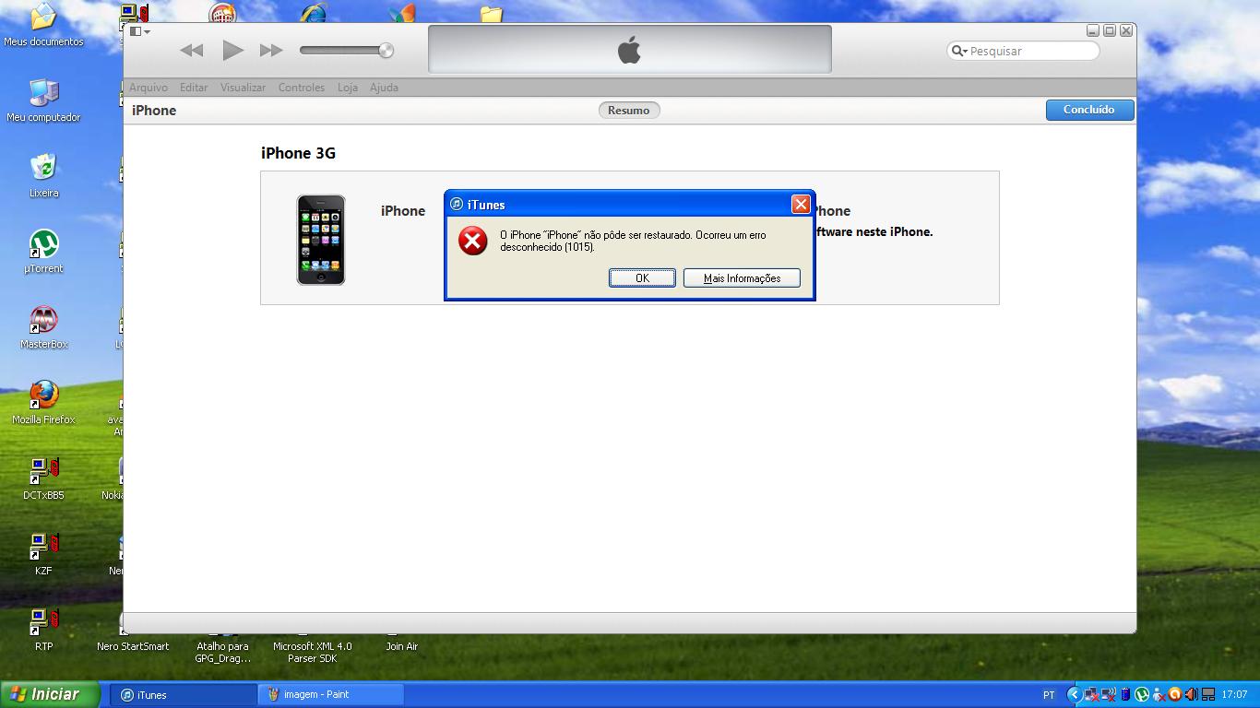
Task: Switch to imagem - Paint taskbar button
Action: coord(330,695)
